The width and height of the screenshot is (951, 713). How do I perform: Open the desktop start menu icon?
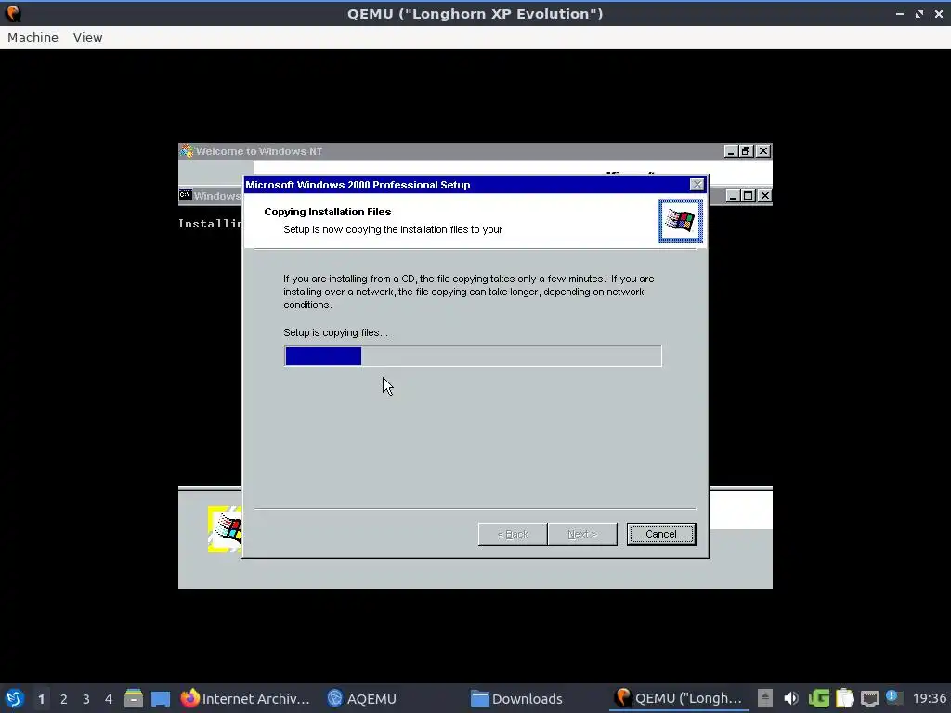point(15,698)
